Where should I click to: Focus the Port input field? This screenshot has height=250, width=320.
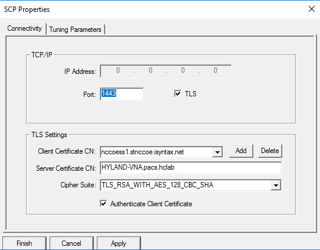coord(122,94)
